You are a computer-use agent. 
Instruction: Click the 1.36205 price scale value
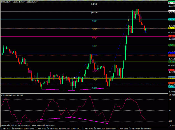pos(172,65)
